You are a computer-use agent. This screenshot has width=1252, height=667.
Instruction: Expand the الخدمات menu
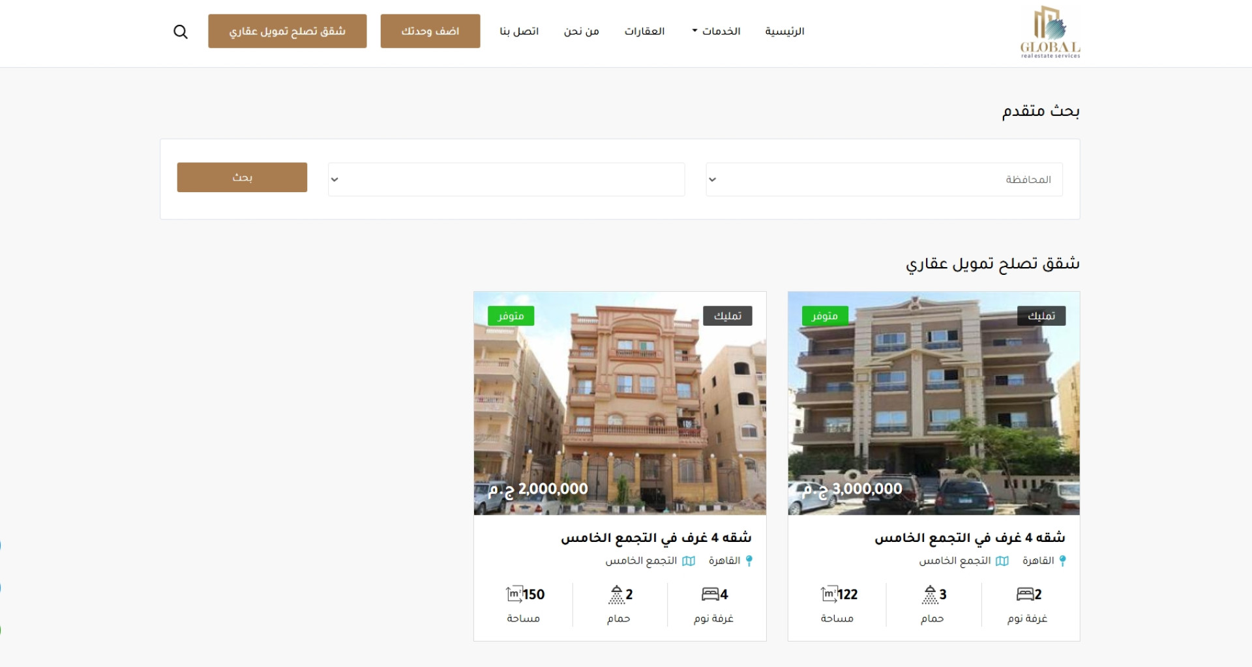pos(716,31)
